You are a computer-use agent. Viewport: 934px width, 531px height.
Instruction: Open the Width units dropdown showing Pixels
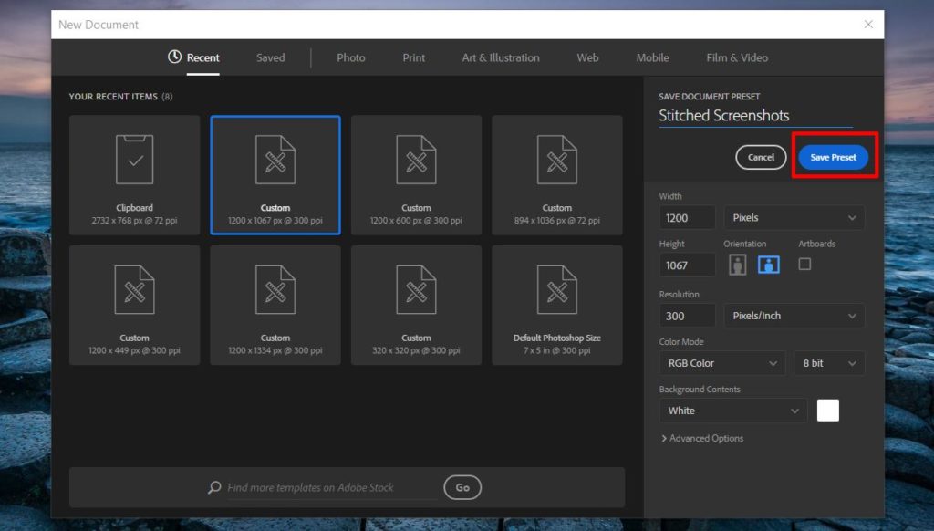pos(794,217)
